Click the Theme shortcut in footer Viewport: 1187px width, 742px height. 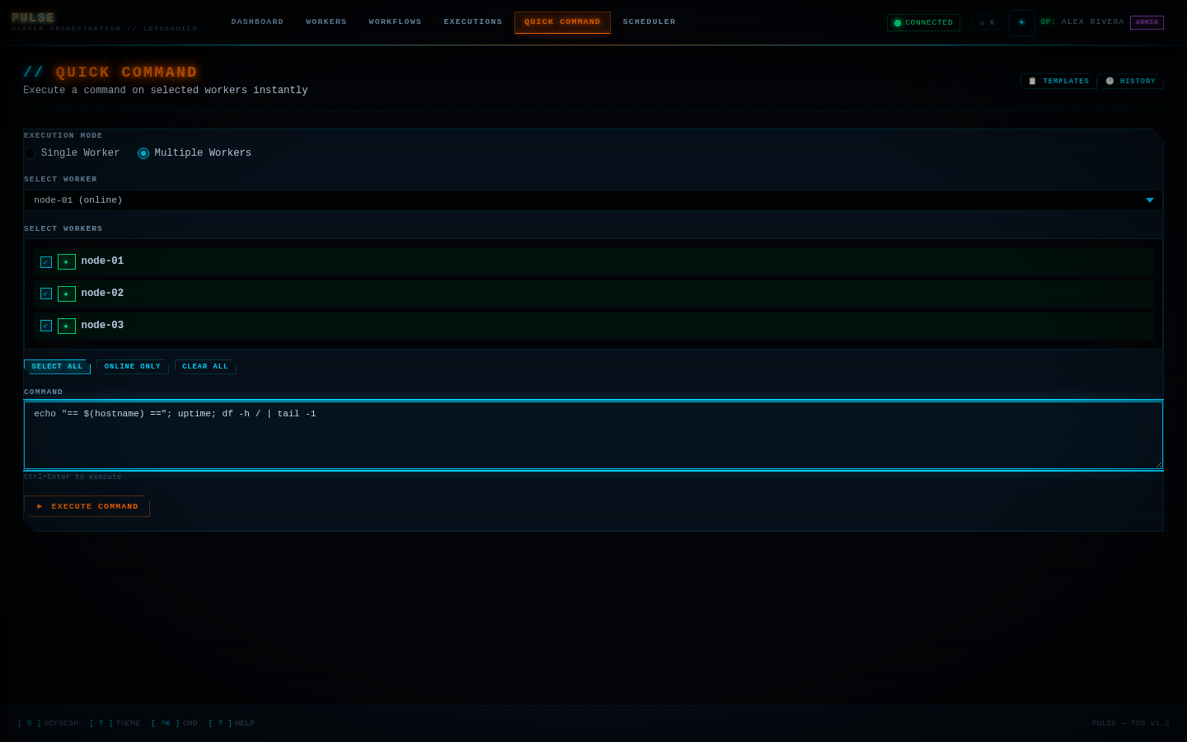[x=115, y=724]
